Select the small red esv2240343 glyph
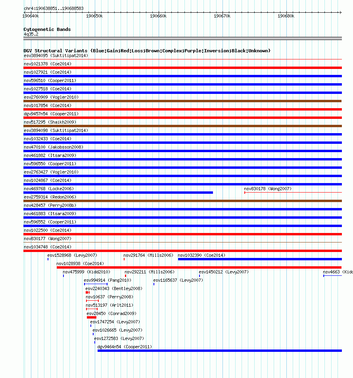This screenshot has width=353, height=378. [x=88, y=292]
